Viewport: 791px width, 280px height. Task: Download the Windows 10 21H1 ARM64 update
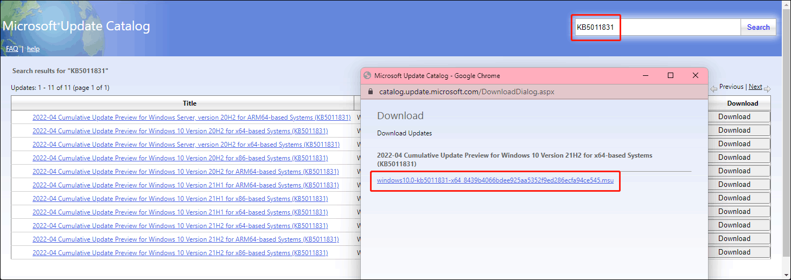(739, 184)
